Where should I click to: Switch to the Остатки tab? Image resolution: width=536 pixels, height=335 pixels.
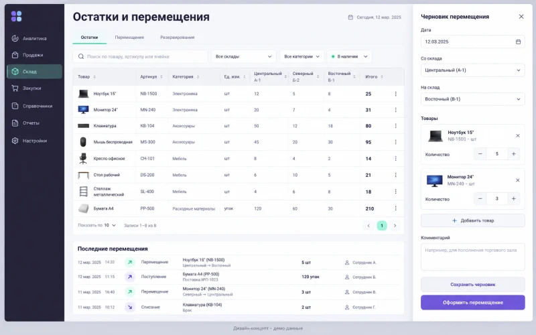coord(89,38)
